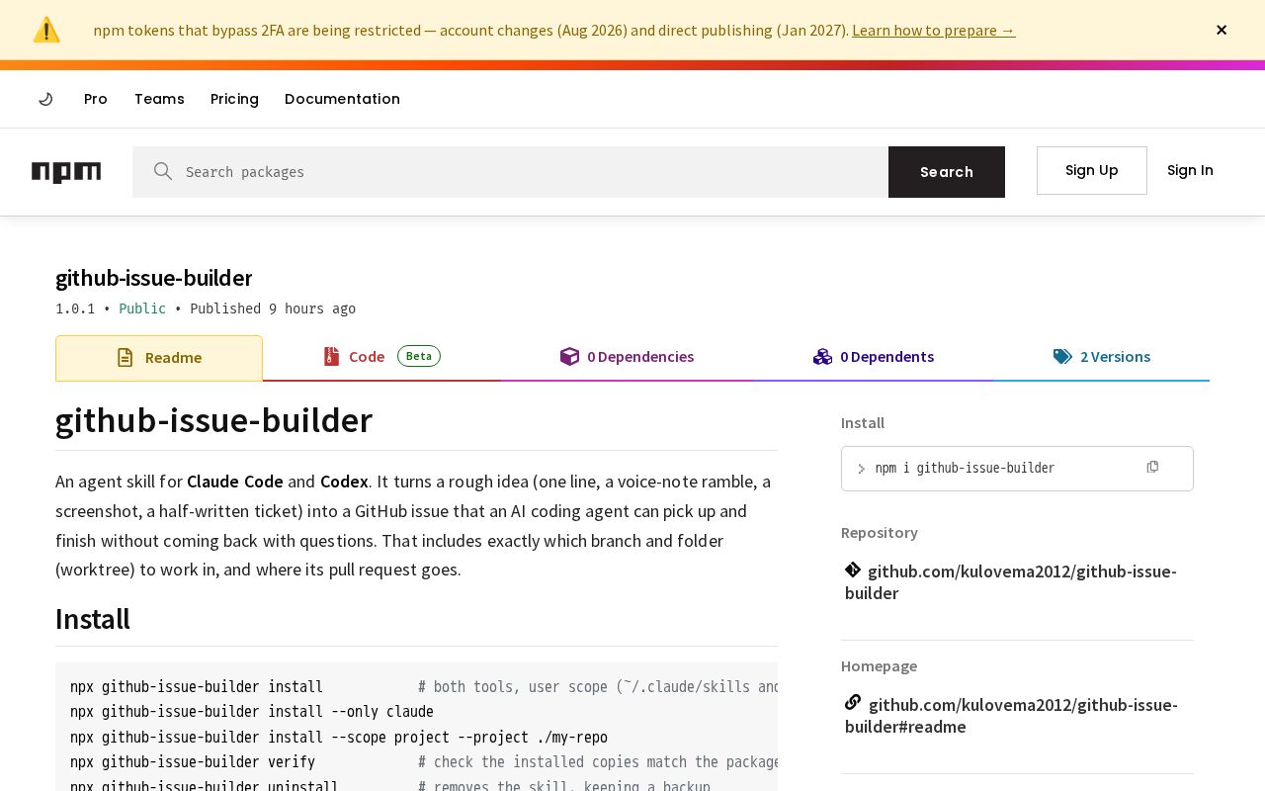Click the github-issue-builder package title

click(153, 278)
